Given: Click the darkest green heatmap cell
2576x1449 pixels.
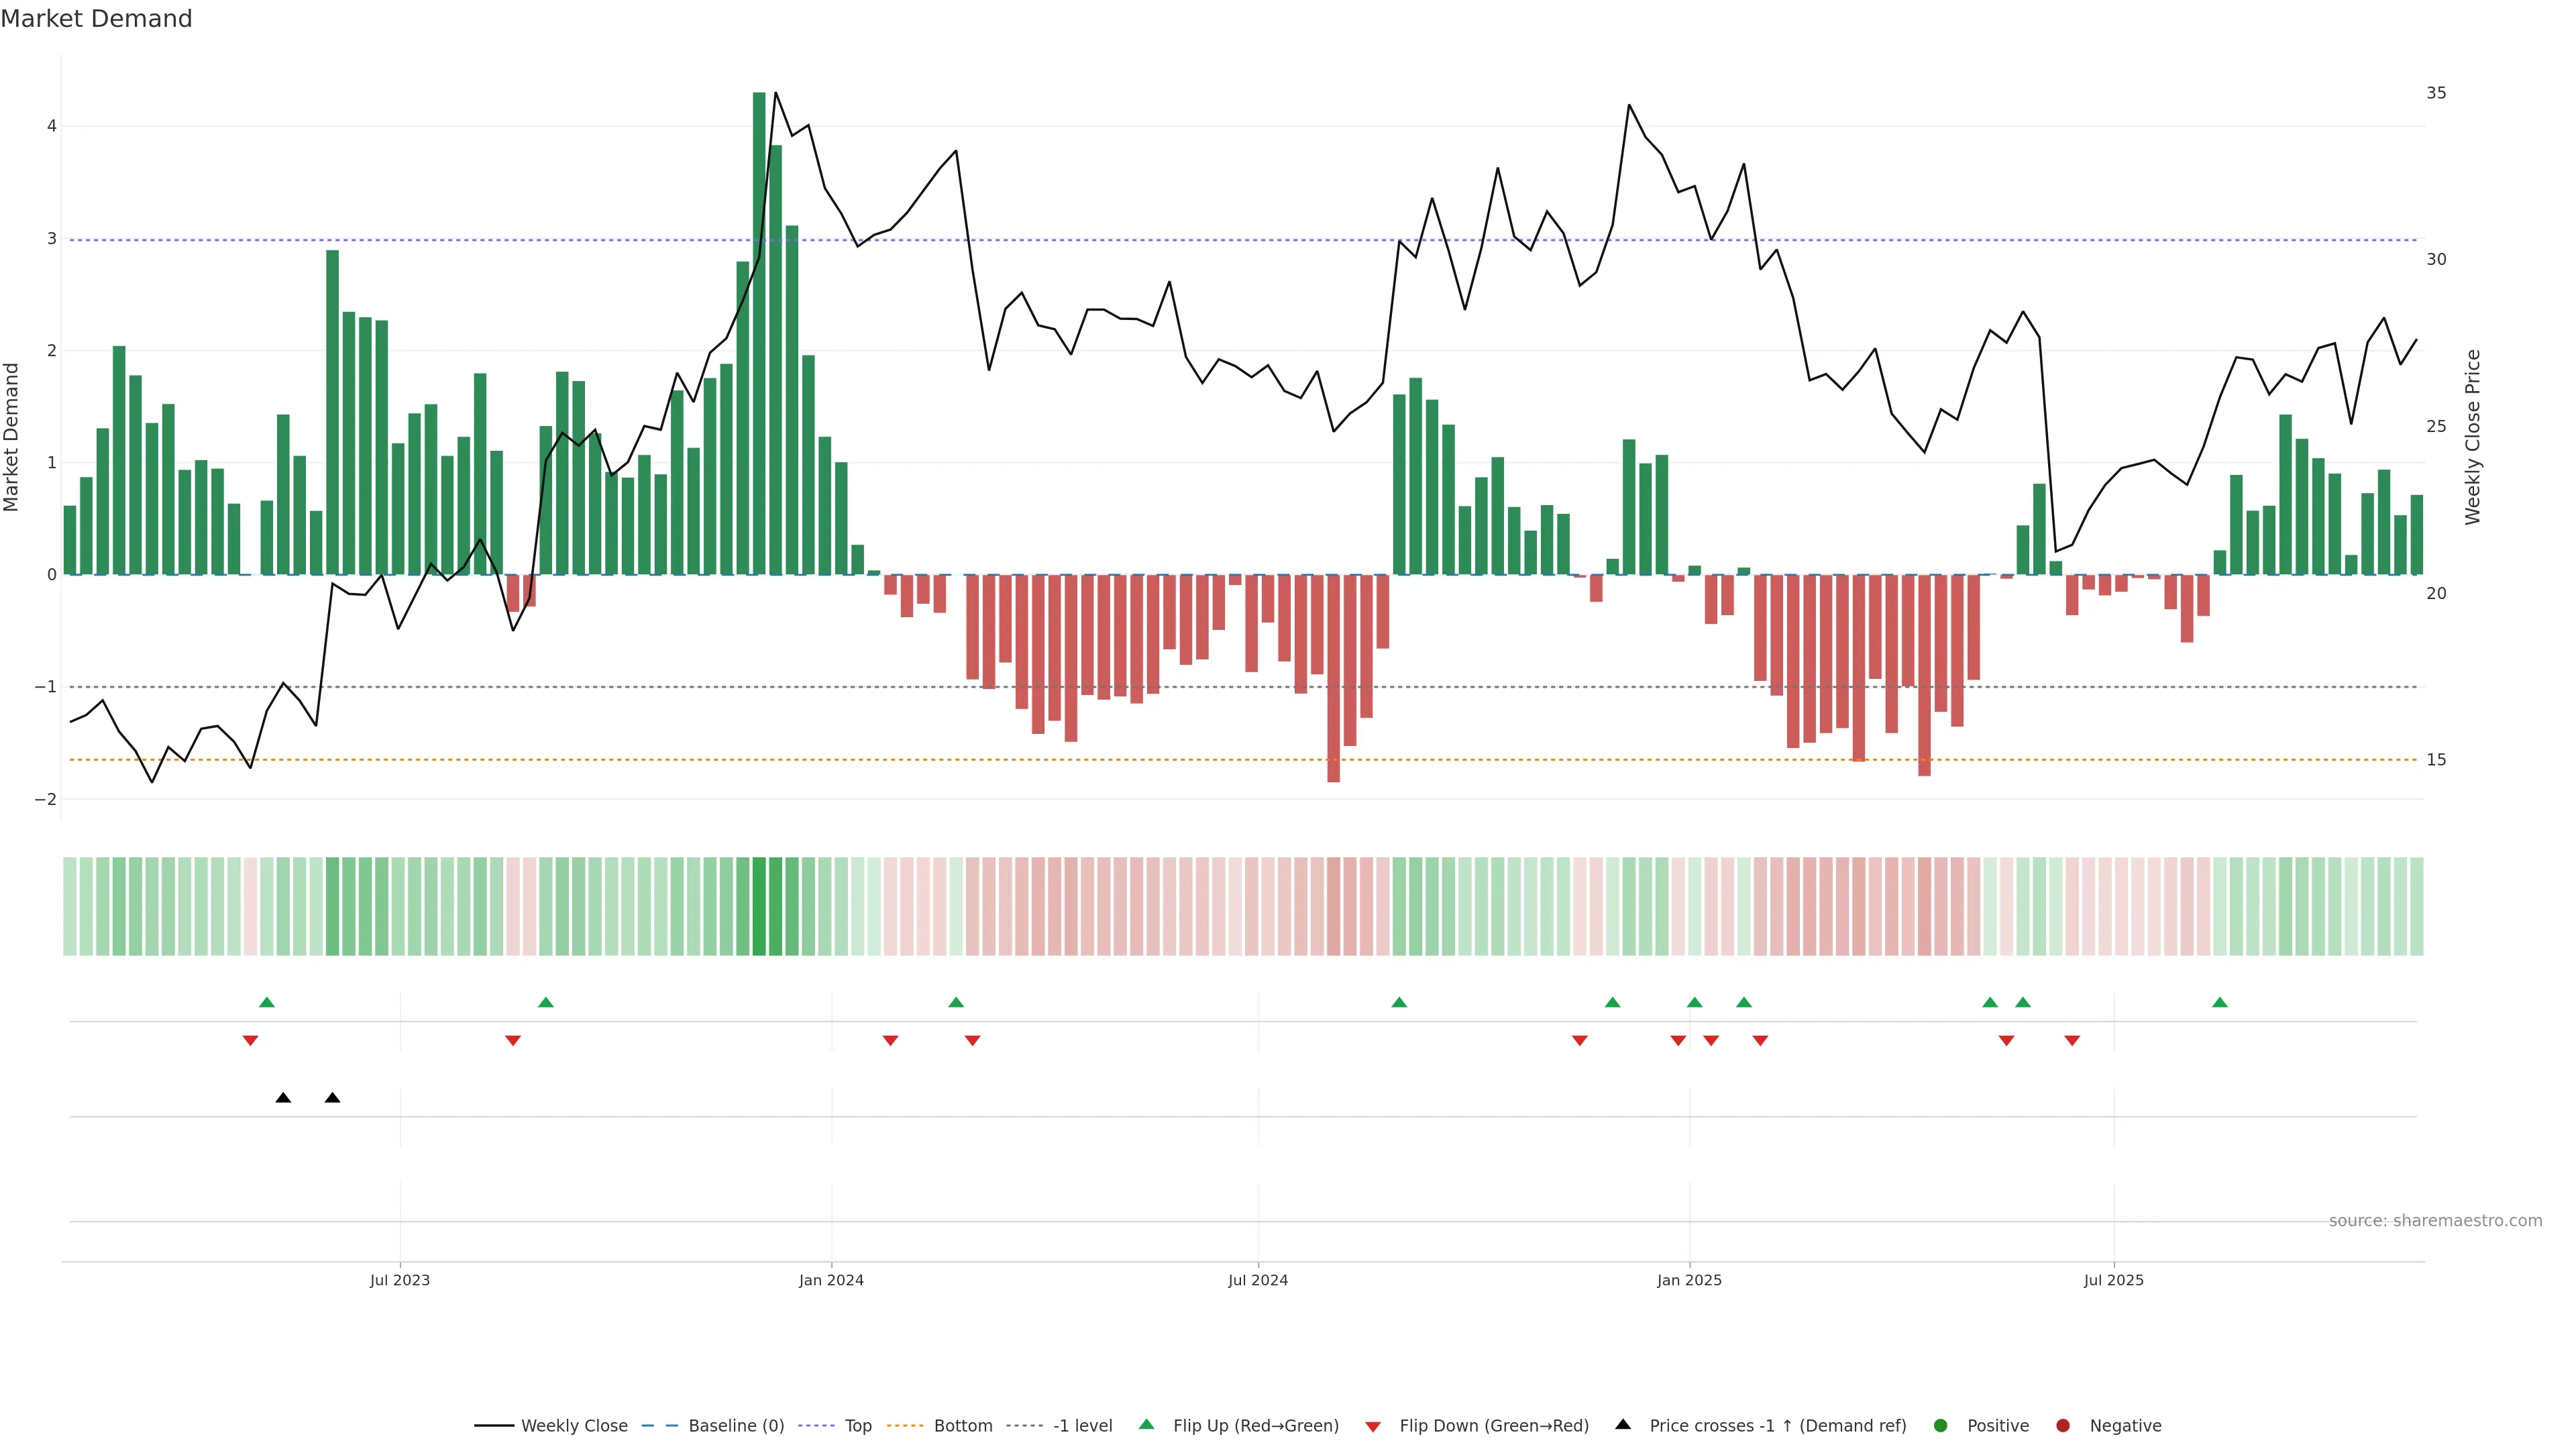Looking at the screenshot, I should pos(759,906).
